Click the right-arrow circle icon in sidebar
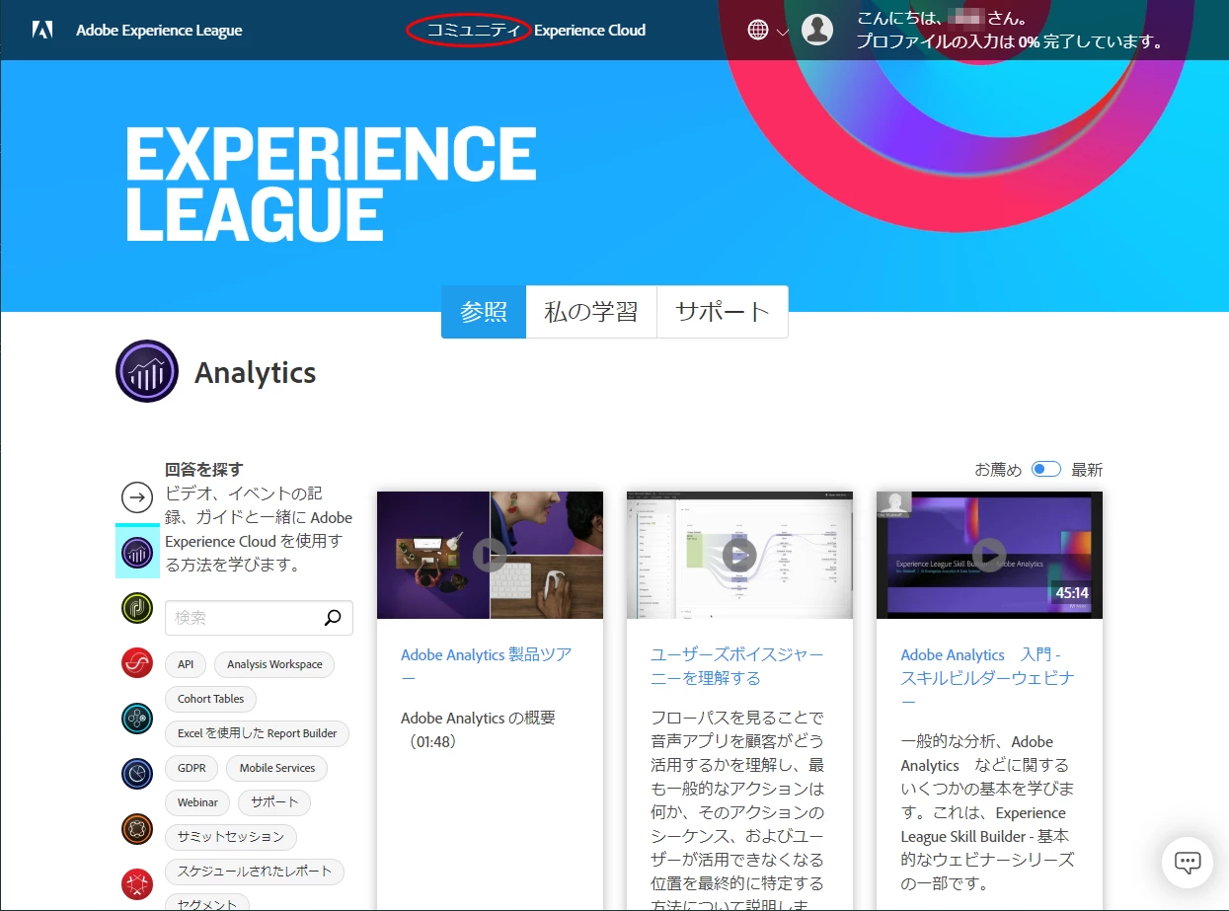1229x911 pixels. point(137,497)
